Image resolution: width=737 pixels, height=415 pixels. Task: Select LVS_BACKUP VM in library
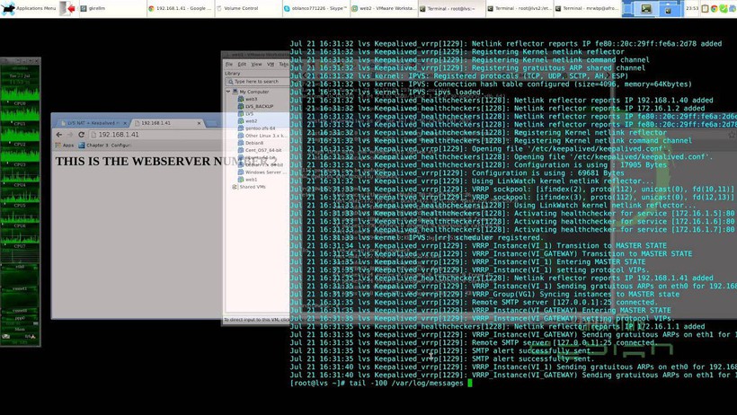click(x=259, y=107)
